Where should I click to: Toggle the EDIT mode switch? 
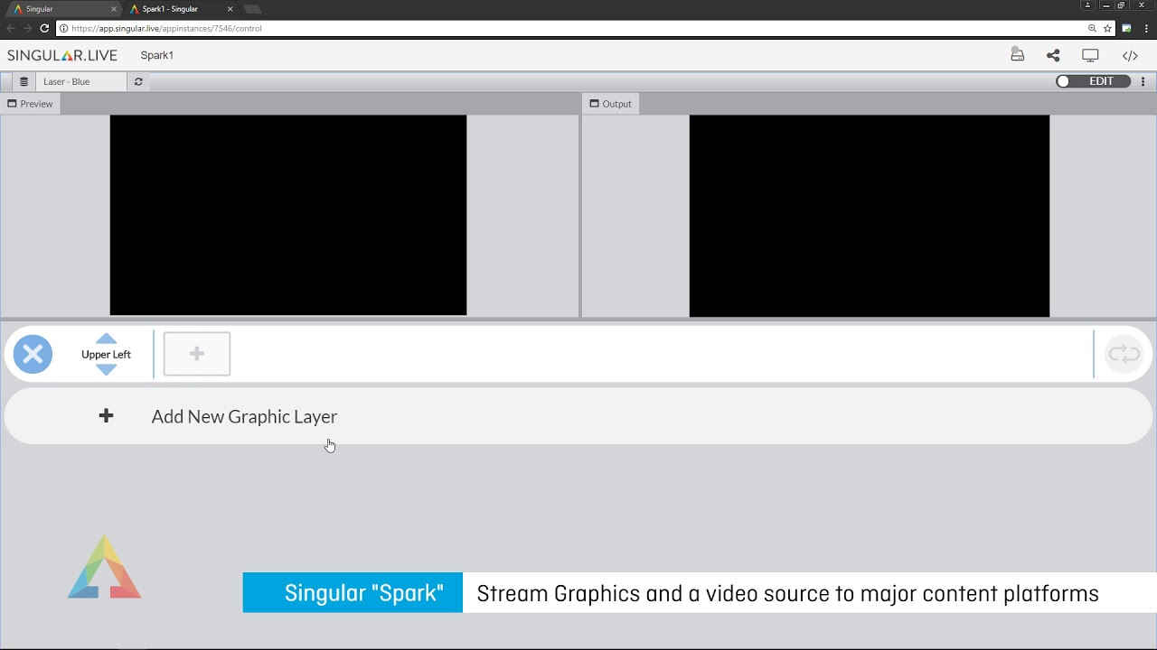(x=1093, y=81)
